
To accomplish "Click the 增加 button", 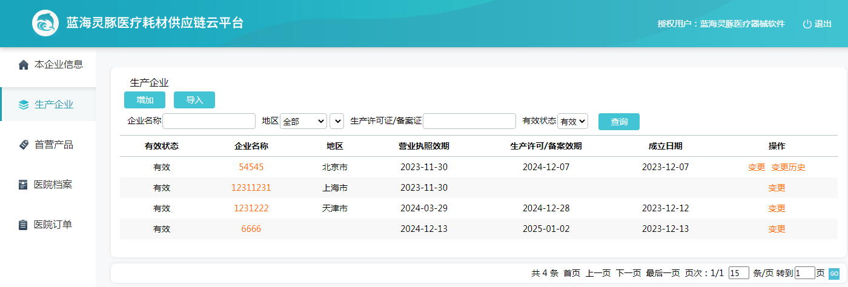I will 145,100.
